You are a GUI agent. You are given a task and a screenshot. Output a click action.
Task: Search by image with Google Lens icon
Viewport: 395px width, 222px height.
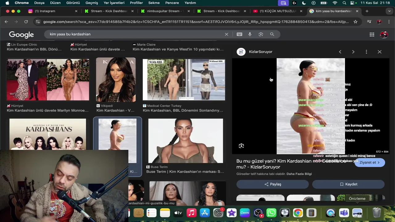261,34
